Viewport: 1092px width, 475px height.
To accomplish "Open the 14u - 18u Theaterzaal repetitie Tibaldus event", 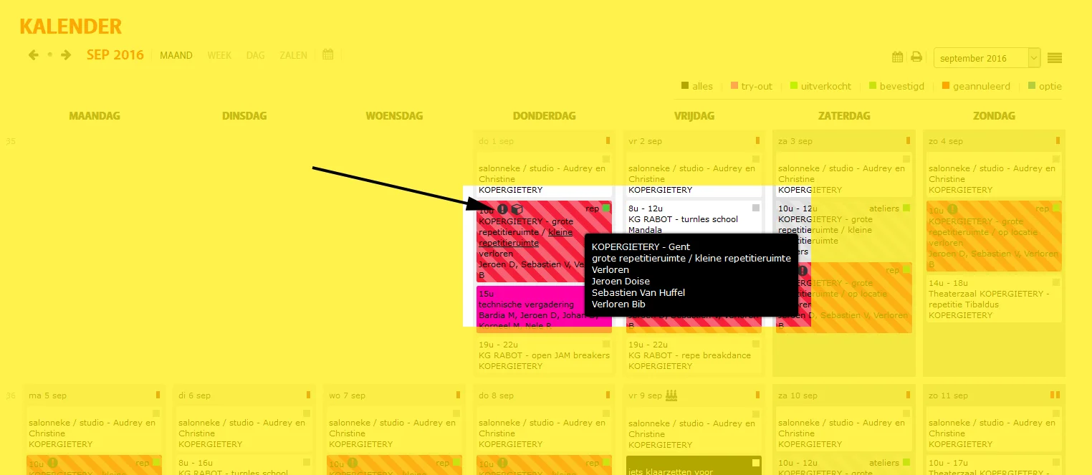I will [994, 299].
